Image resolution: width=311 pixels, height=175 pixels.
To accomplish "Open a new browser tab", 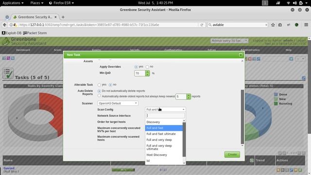I will (63, 17).
